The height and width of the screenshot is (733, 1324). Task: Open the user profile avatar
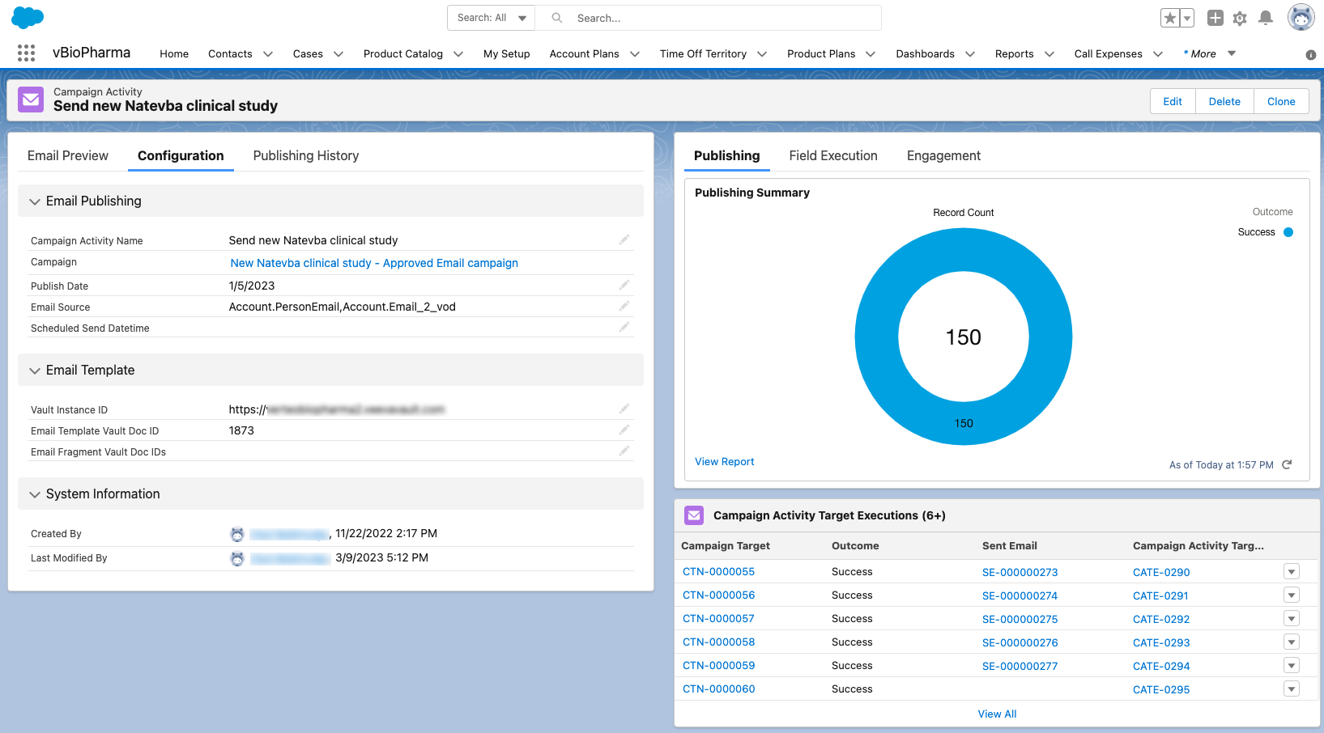[x=1301, y=17]
